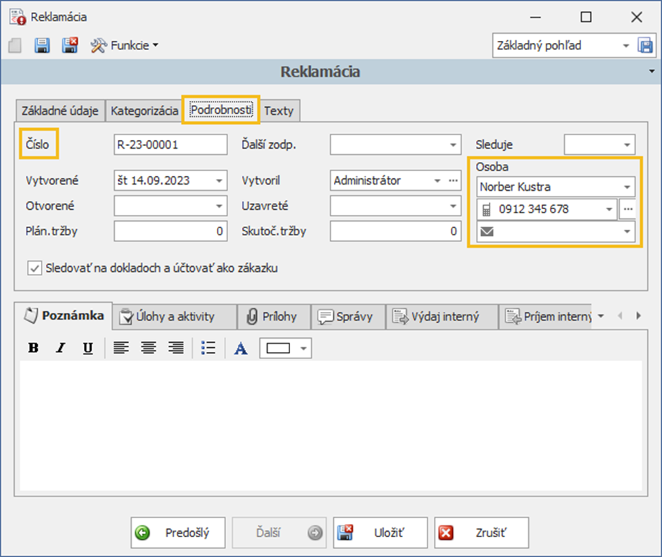Open the Vytvorené date dropdown

click(220, 181)
